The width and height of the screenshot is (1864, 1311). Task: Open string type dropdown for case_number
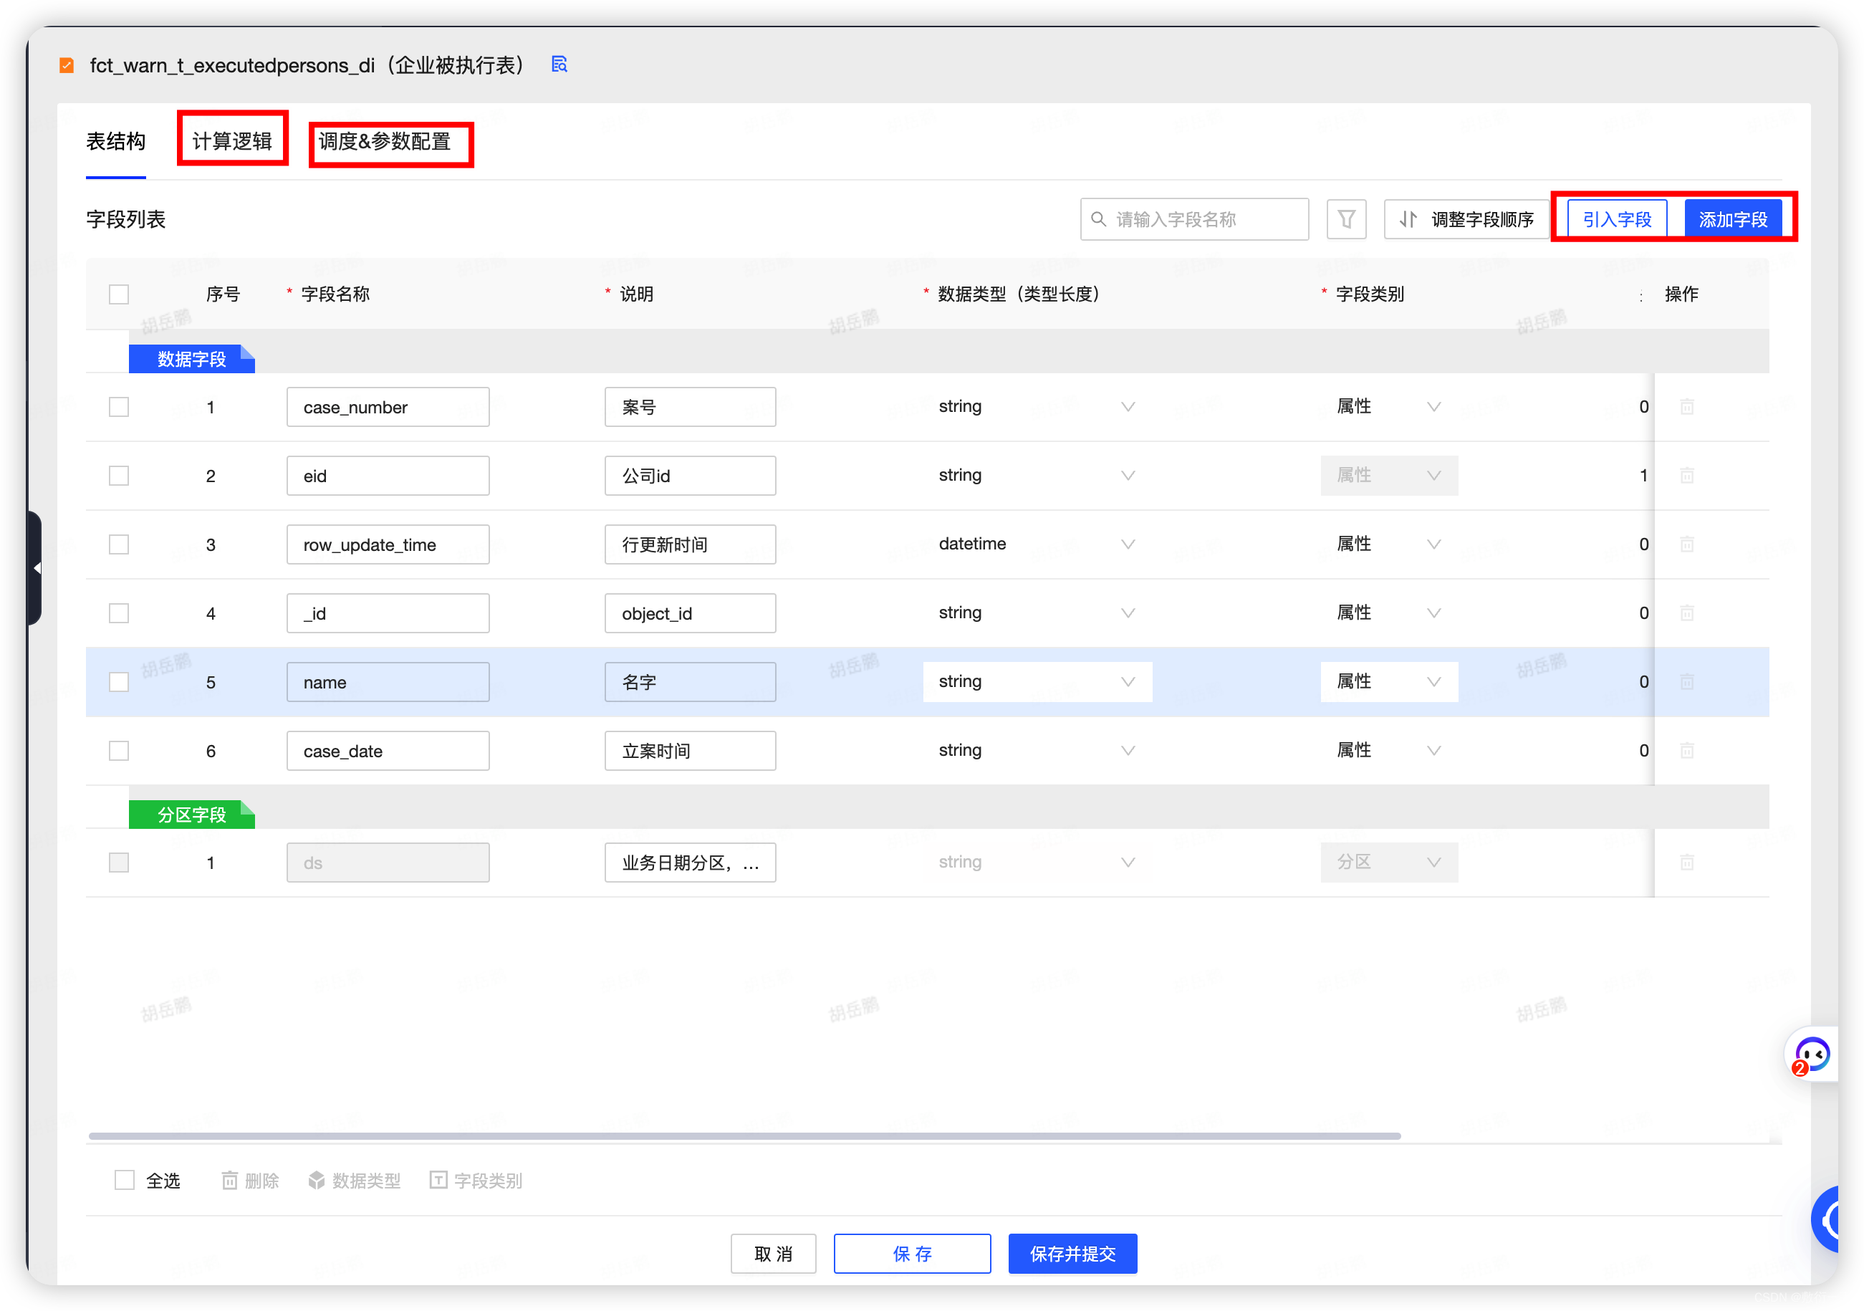(x=1036, y=407)
